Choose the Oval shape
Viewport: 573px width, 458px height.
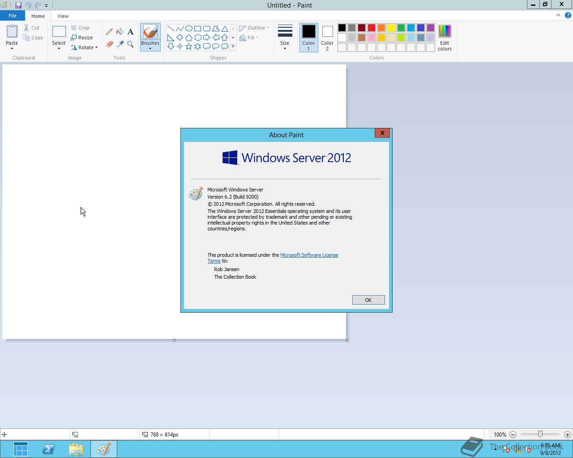(x=188, y=29)
